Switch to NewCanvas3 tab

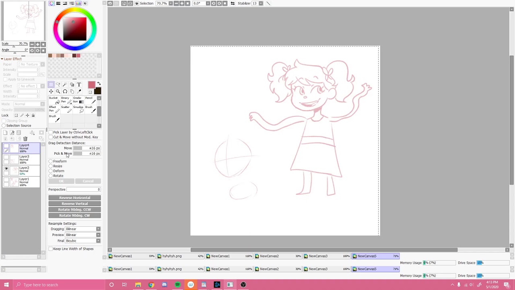coord(327,256)
